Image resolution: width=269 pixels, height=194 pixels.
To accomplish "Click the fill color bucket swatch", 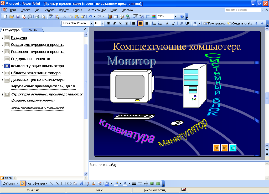I will [x=107, y=183].
